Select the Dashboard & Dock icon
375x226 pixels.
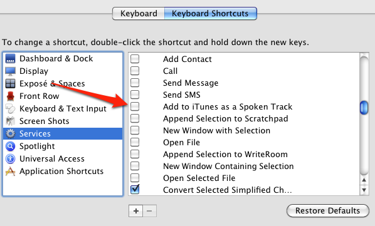tap(10, 58)
